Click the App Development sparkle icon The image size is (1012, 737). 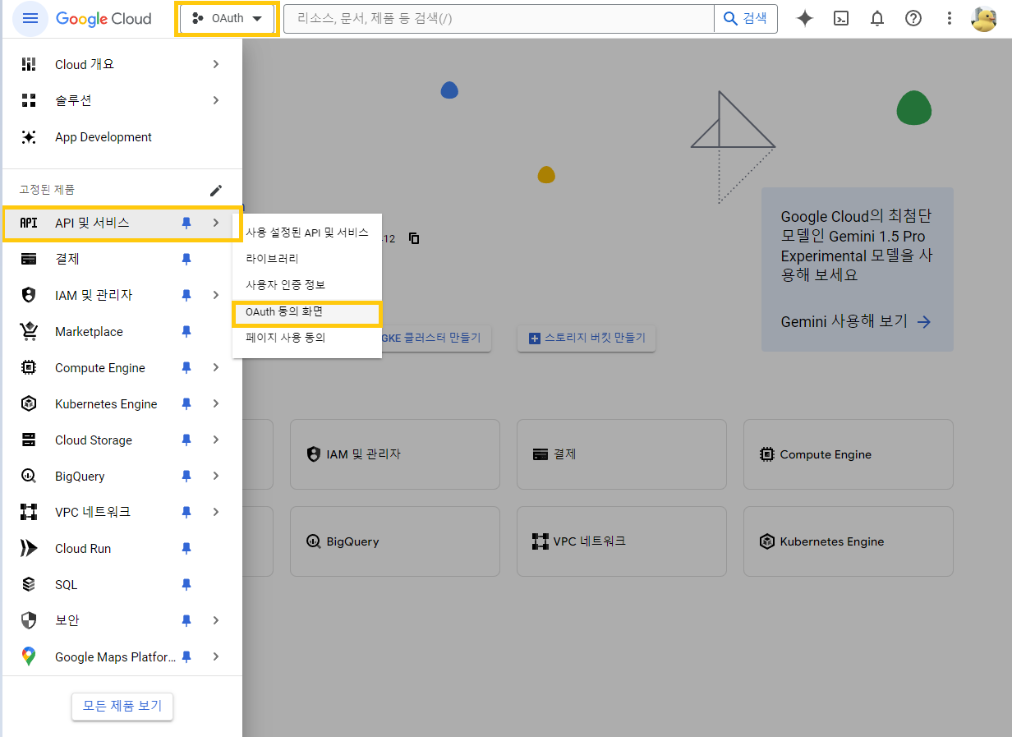[29, 137]
